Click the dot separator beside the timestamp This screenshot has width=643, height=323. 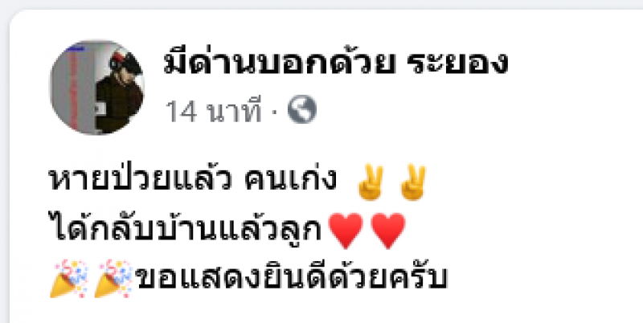click(x=274, y=111)
